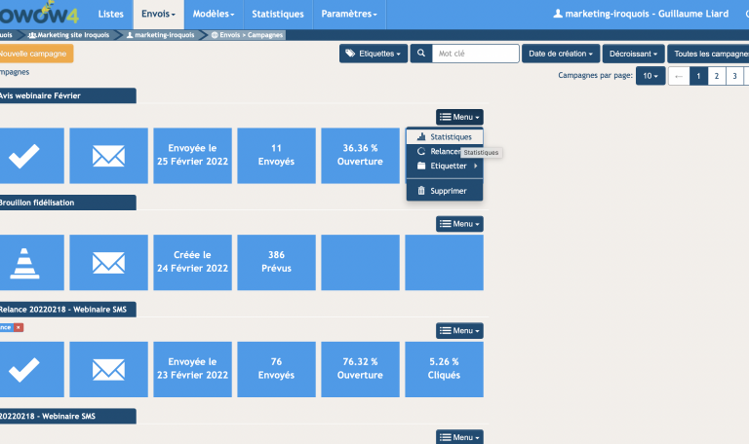The image size is (749, 444).
Task: Expand the Date de création sort dropdown
Action: [560, 54]
